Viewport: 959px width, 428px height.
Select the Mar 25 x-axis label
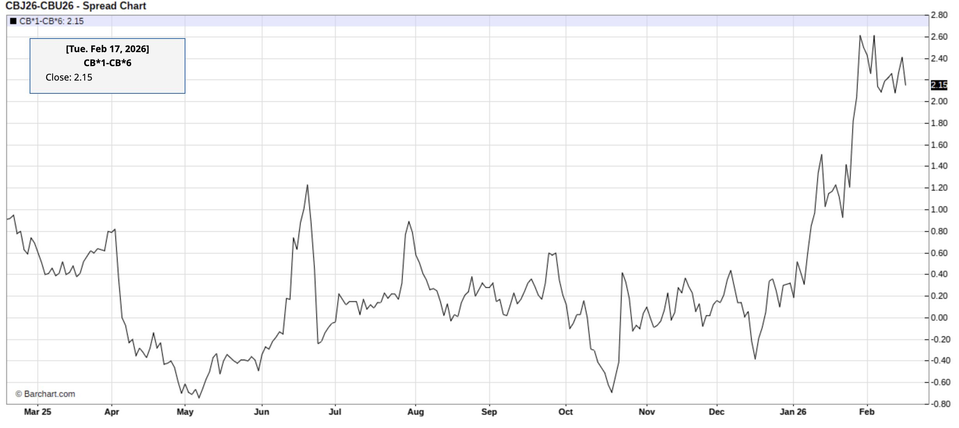coord(37,412)
